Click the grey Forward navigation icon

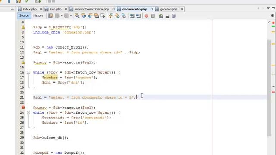66,16
